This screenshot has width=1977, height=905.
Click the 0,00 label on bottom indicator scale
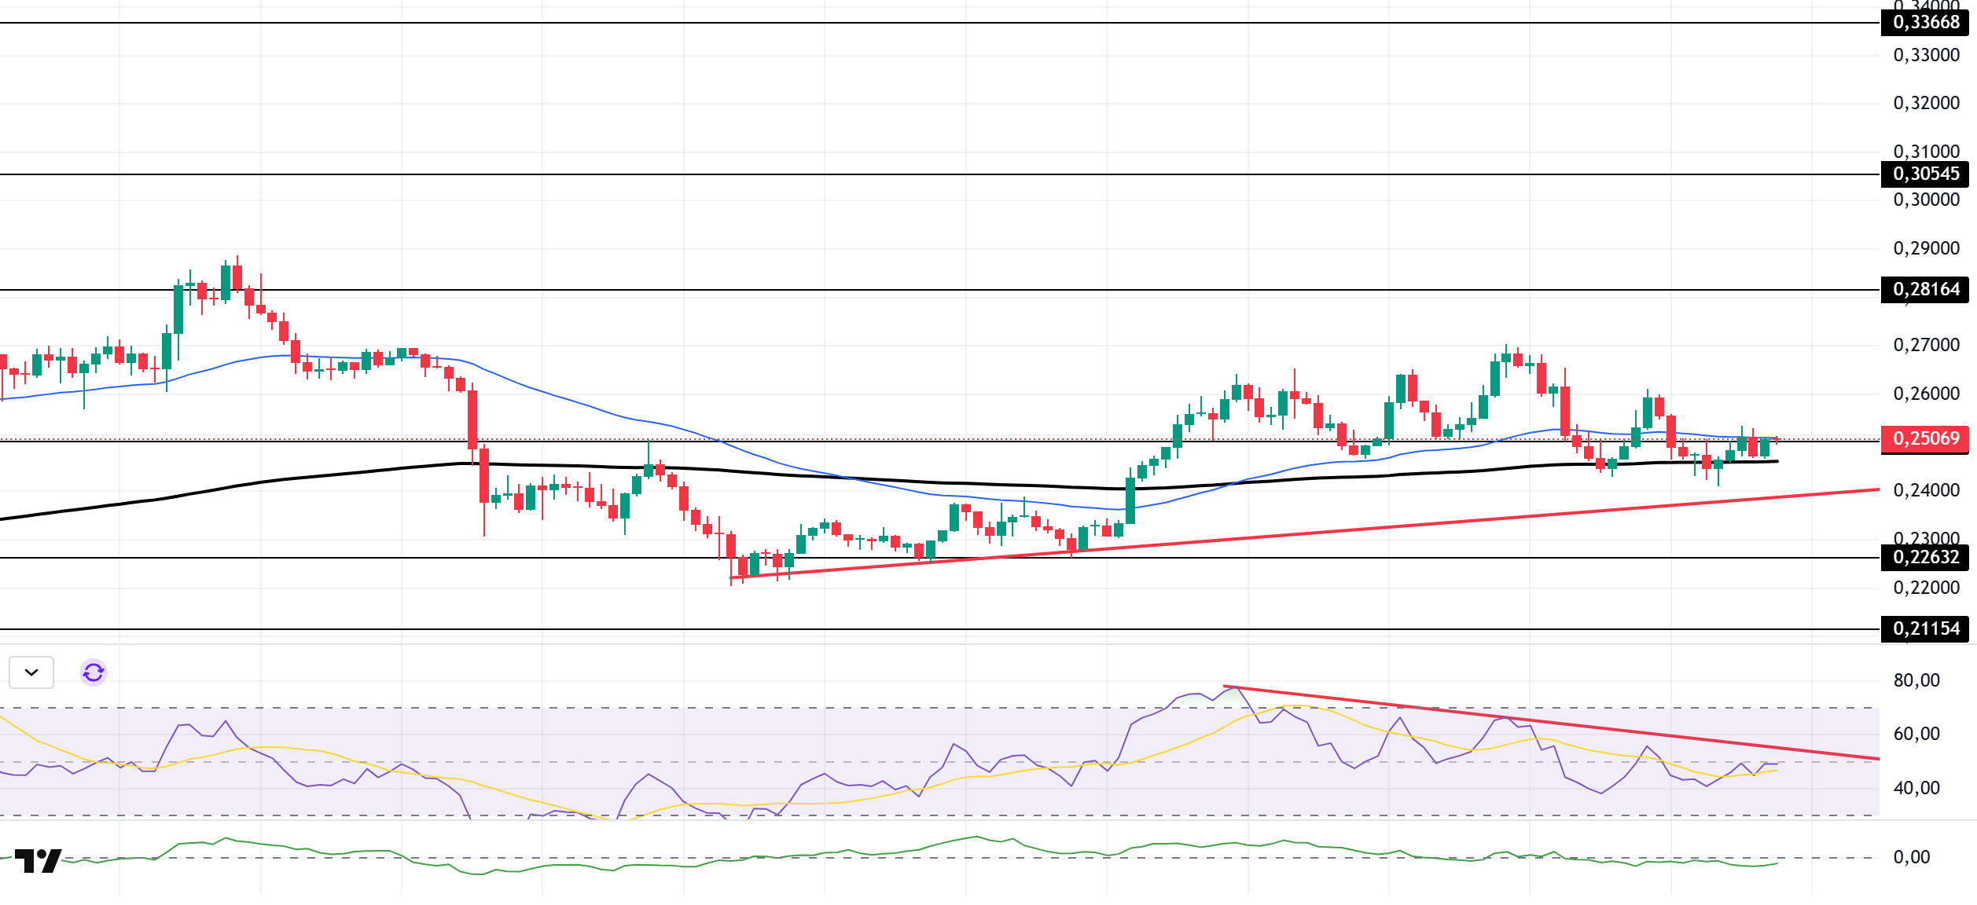point(1911,857)
